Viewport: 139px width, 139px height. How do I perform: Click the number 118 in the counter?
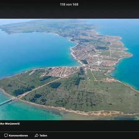coord(63,4)
